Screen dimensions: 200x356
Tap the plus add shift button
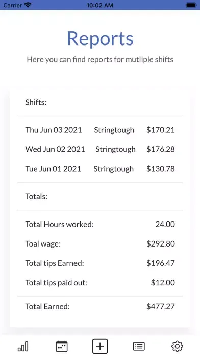[x=100, y=346]
